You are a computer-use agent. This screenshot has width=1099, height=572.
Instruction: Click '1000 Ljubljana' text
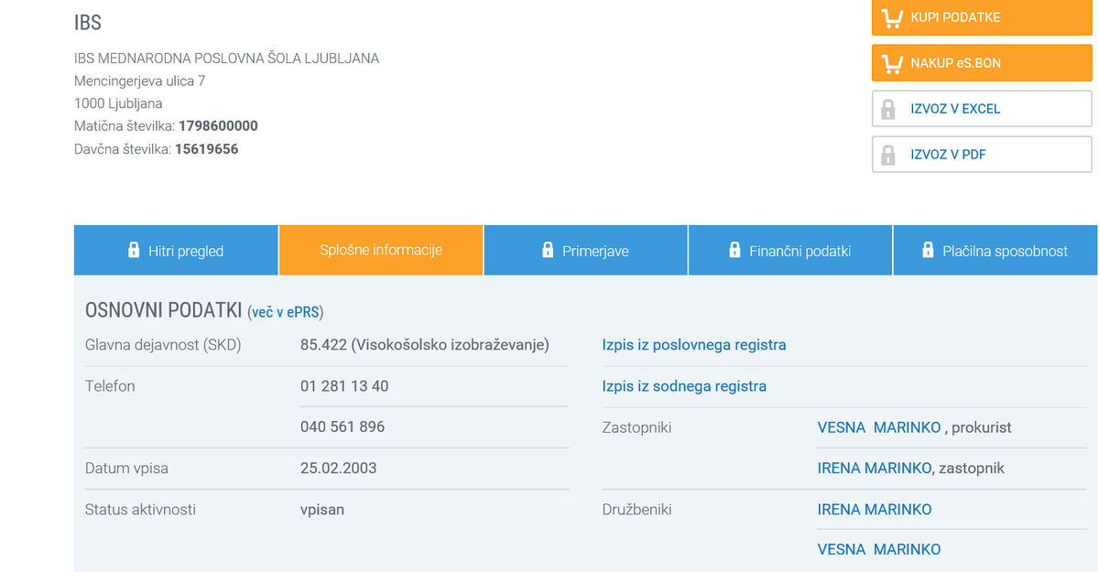[118, 103]
